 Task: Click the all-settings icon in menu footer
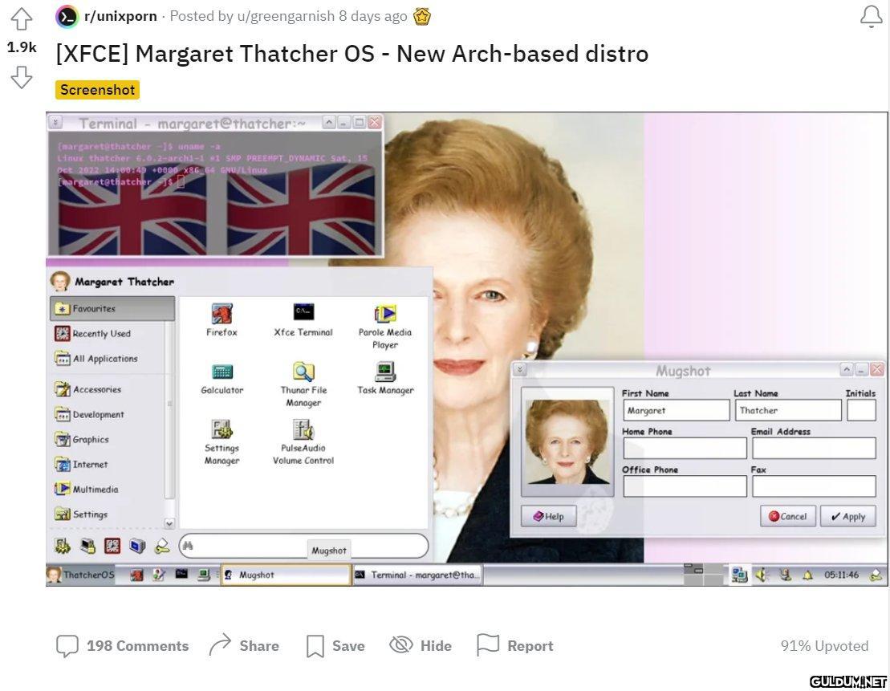click(63, 546)
